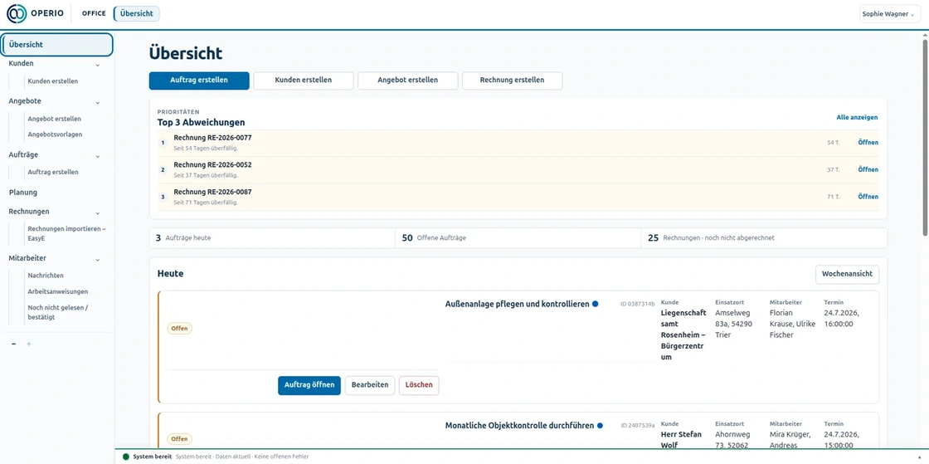The image size is (929, 464).
Task: Open invoice RE-2026-0052 via Öffnen link
Action: [868, 169]
